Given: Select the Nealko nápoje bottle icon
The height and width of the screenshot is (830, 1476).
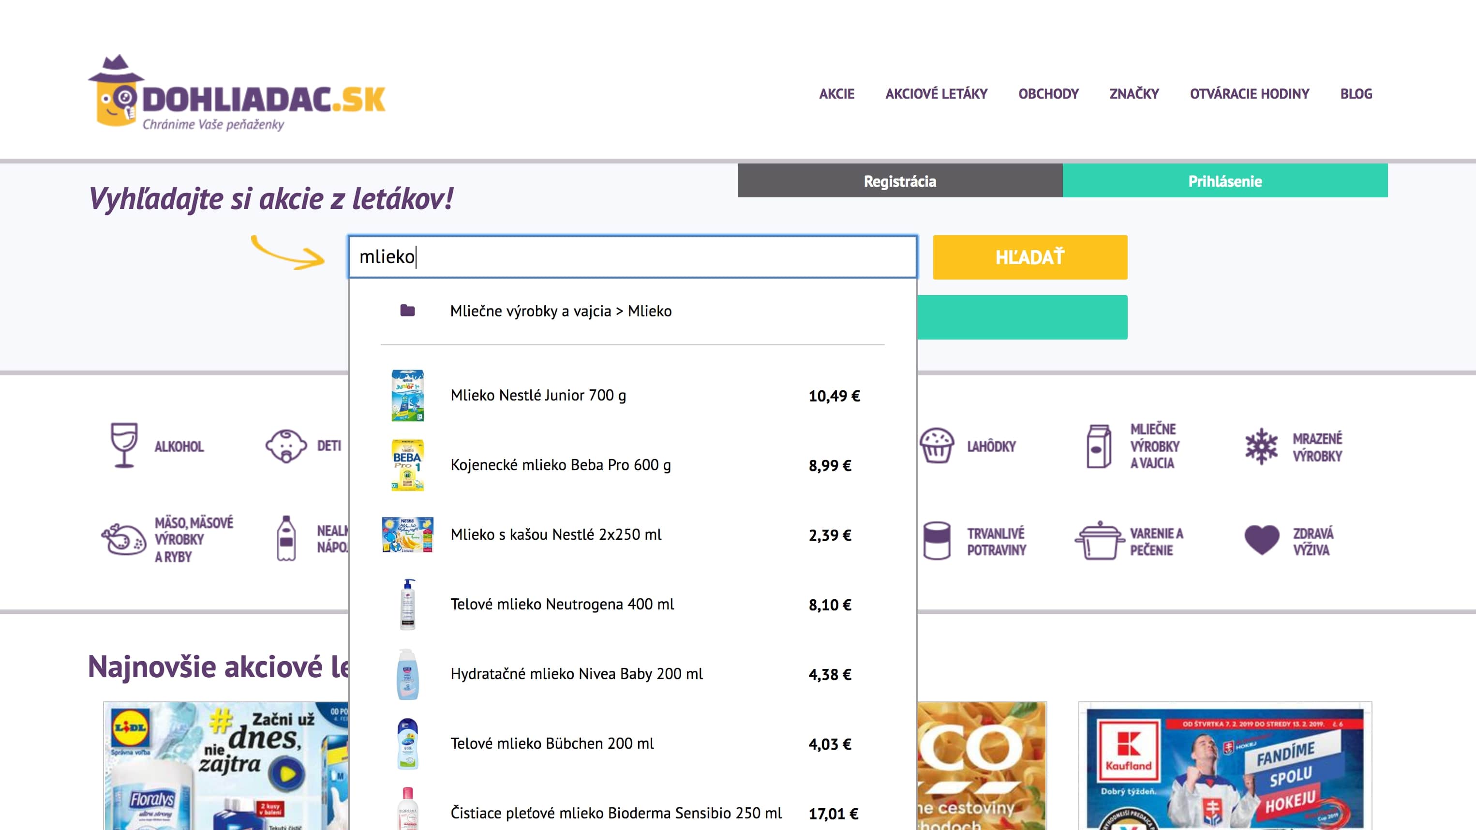Looking at the screenshot, I should (x=286, y=538).
